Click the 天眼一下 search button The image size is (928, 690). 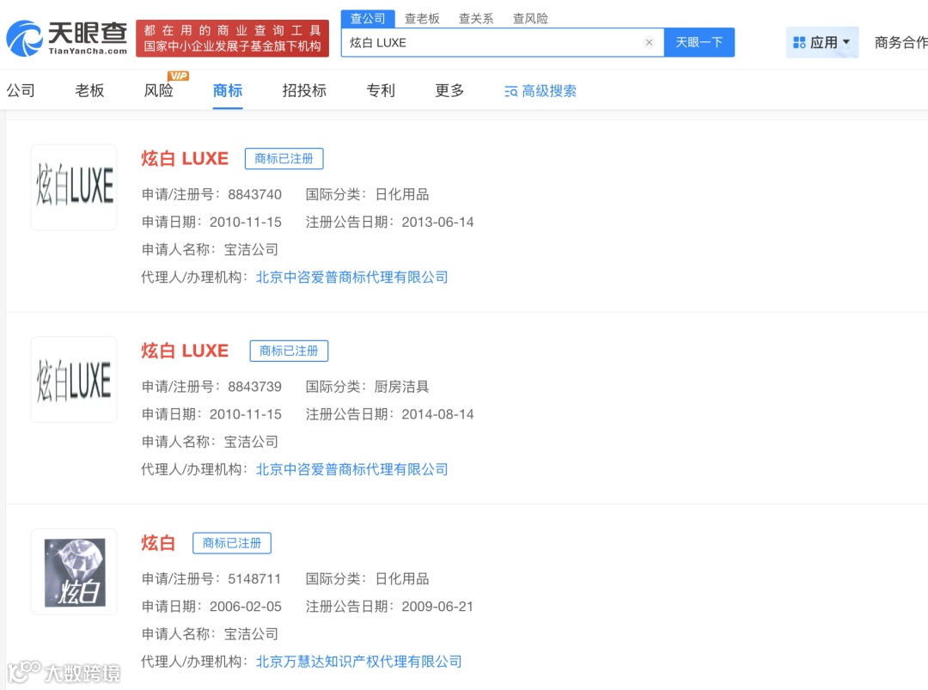tap(699, 43)
